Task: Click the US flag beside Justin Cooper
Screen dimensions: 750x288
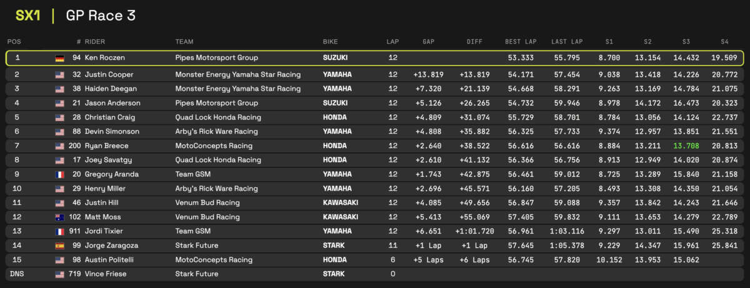Action: coord(60,74)
